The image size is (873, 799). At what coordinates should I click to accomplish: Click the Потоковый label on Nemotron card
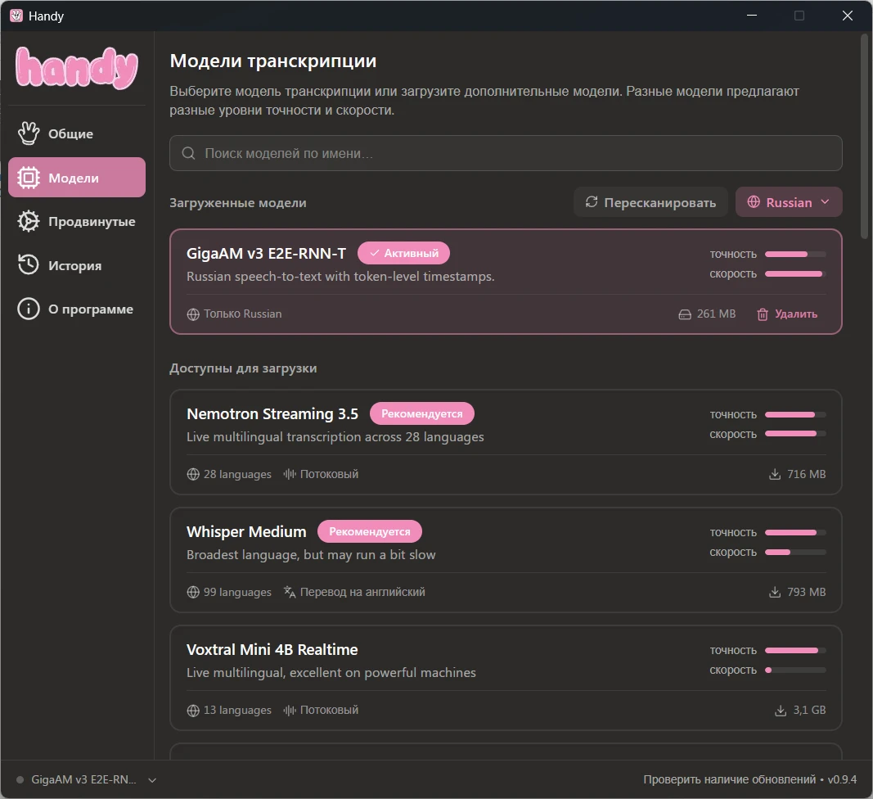(x=329, y=474)
